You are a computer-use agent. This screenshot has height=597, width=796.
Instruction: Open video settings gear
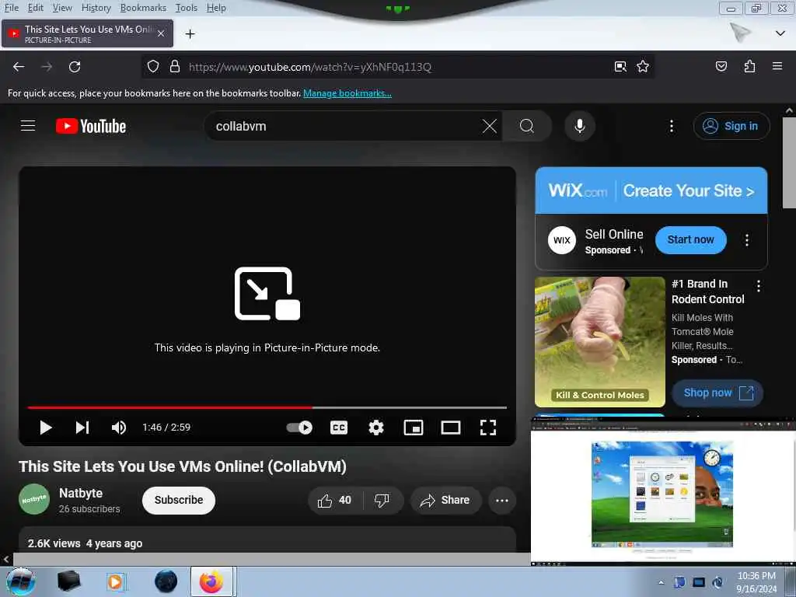376,428
